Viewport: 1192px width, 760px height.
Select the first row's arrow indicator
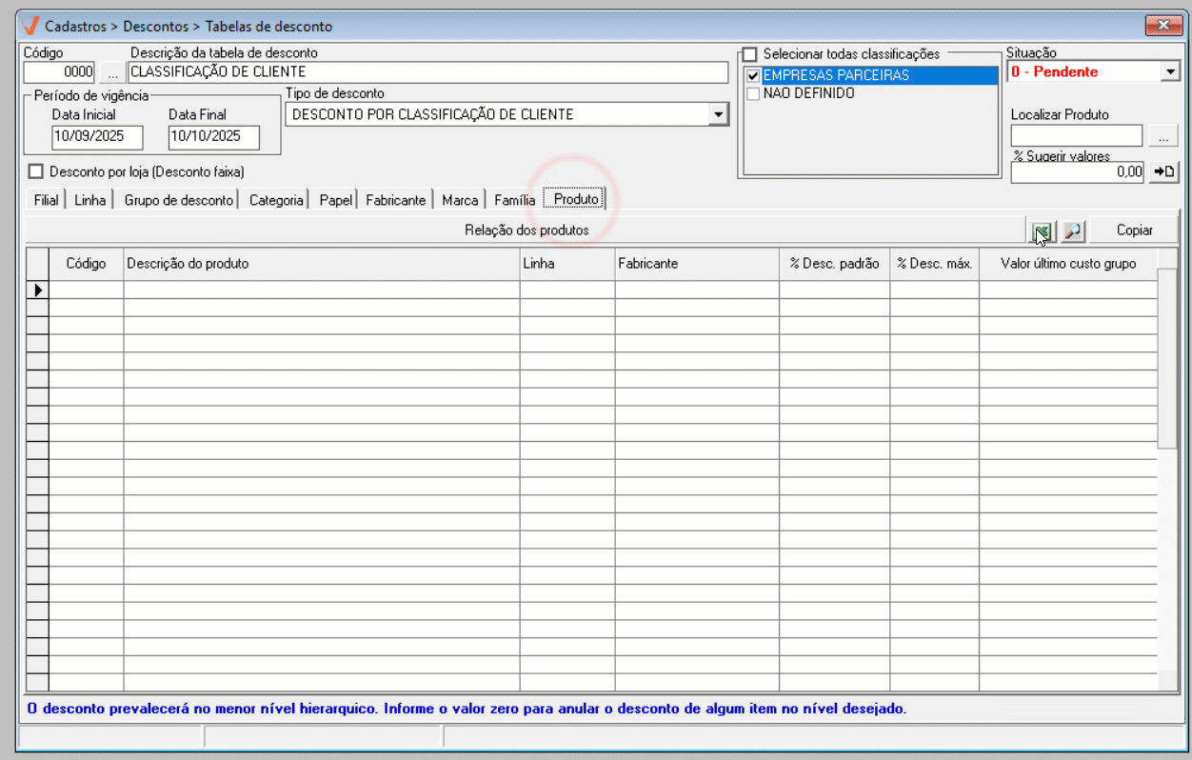pos(37,290)
